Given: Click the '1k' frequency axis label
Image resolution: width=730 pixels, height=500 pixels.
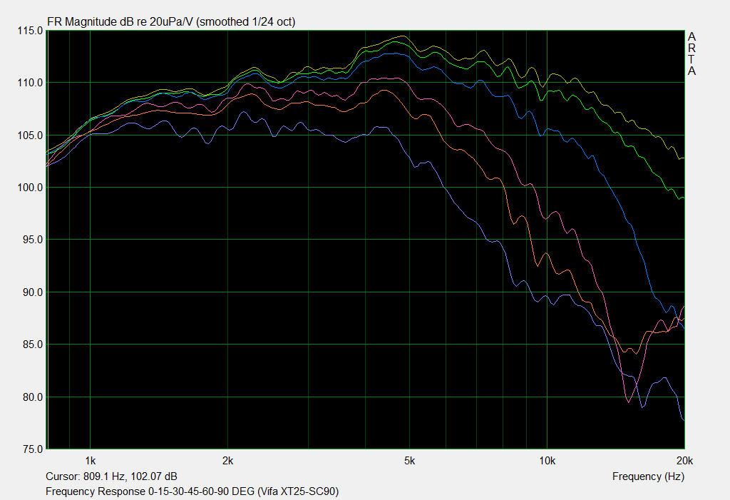Looking at the screenshot, I should click(91, 461).
